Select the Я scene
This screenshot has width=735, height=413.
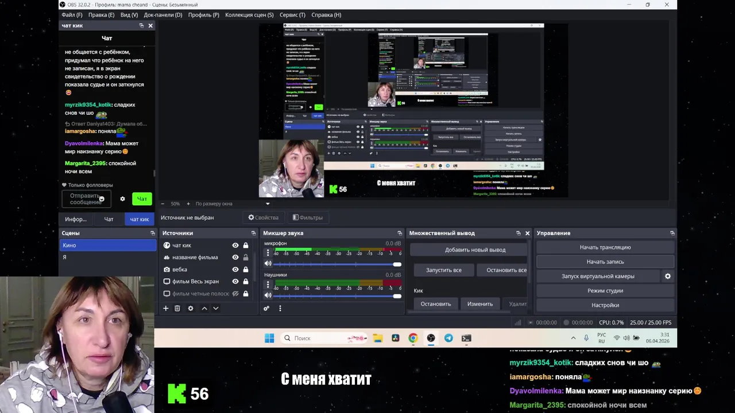tap(108, 258)
